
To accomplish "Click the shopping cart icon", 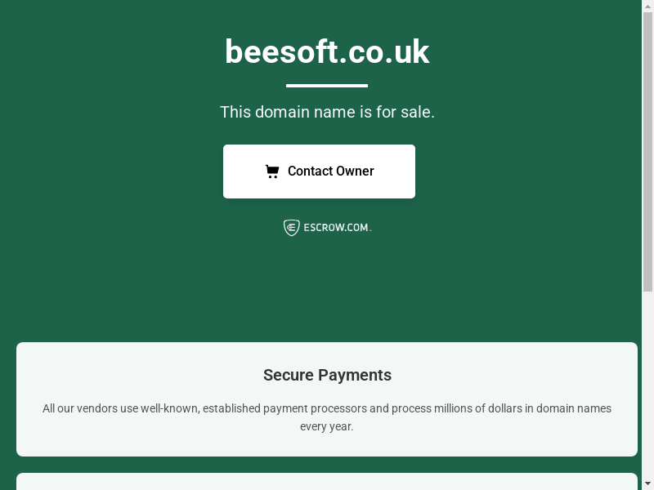I will (272, 171).
